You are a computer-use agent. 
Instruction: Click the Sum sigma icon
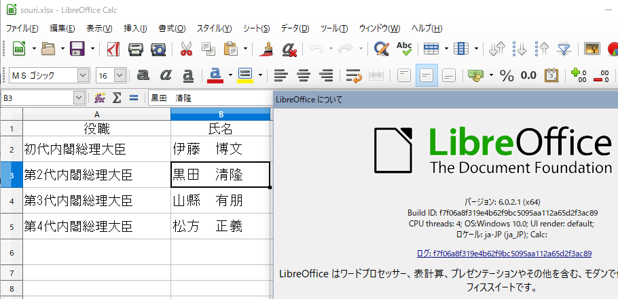click(117, 98)
